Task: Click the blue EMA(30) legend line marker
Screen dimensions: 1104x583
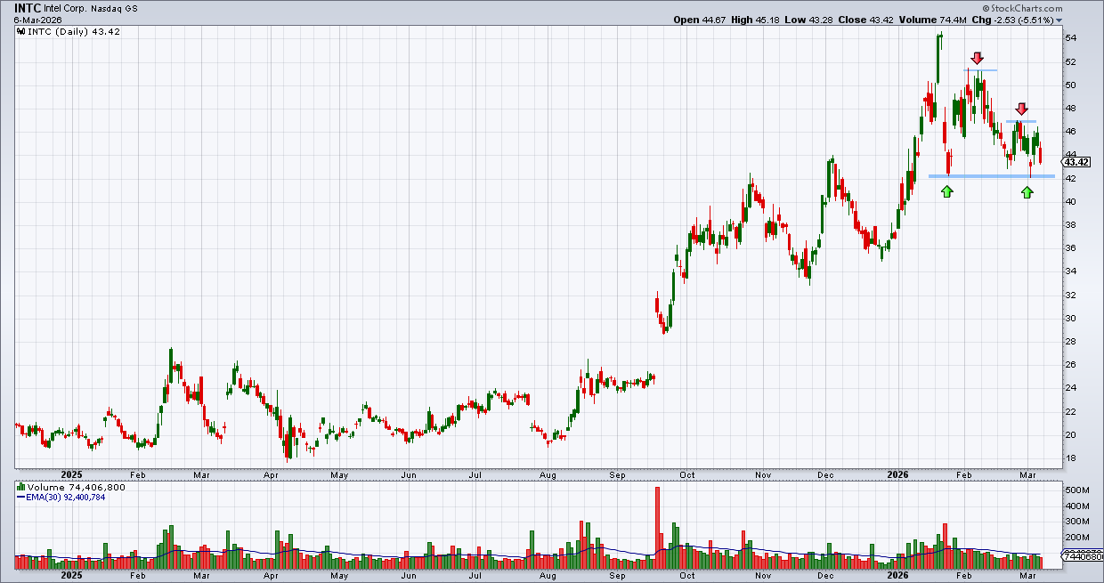Action: (22, 498)
